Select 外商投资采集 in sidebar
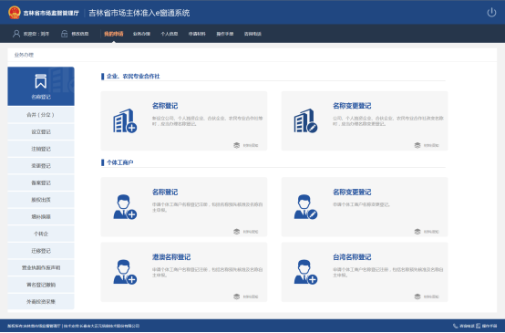Screen dimensions: 505x333 tap(41, 302)
